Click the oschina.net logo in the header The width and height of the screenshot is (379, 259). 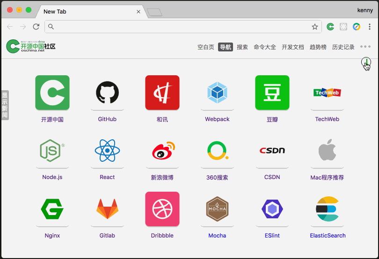(x=31, y=46)
